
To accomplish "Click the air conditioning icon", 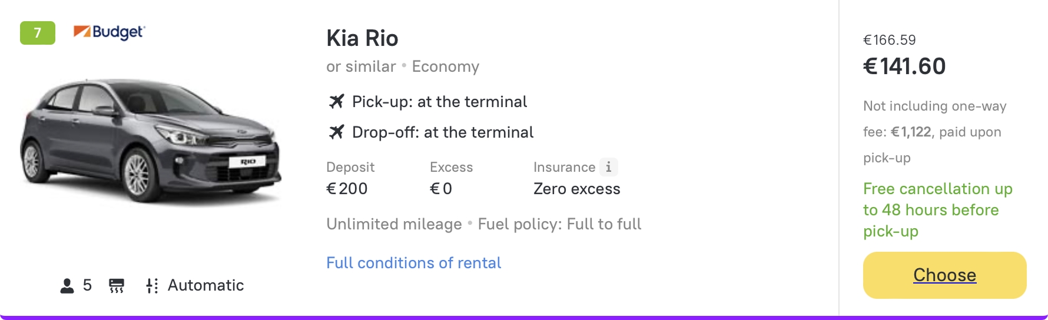I will [x=117, y=286].
